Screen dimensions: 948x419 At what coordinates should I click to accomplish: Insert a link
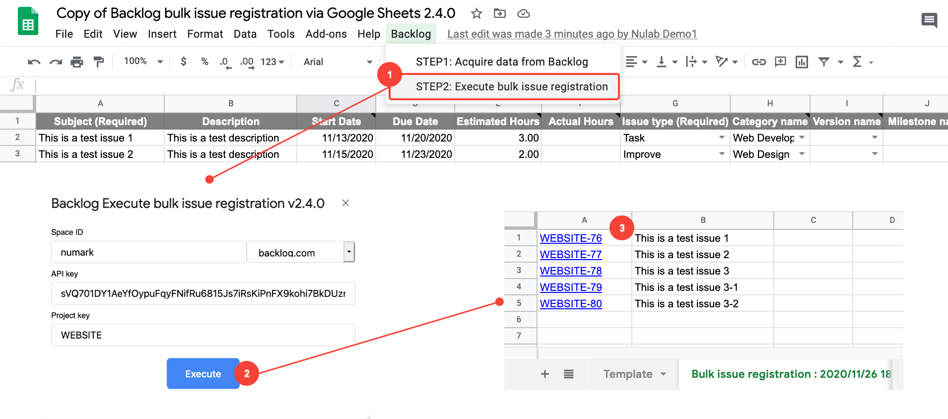click(758, 62)
